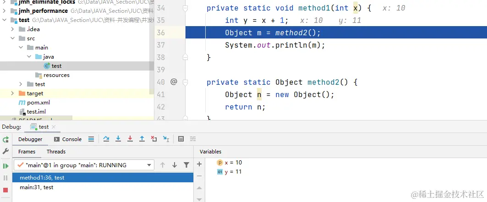
Task: Click the red Force Step Into icon
Action: pos(130,139)
